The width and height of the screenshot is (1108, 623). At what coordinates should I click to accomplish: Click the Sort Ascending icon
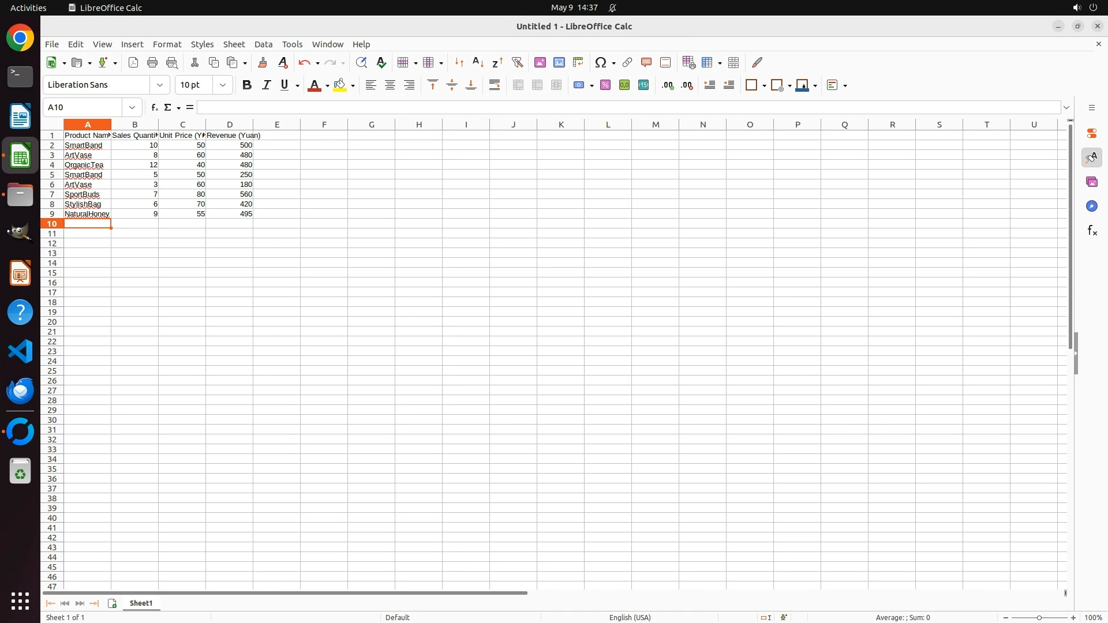pos(478,62)
